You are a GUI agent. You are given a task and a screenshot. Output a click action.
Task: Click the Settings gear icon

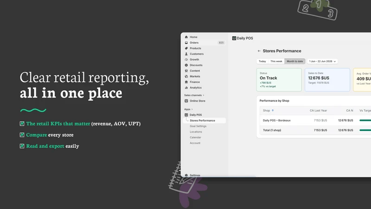186,176
